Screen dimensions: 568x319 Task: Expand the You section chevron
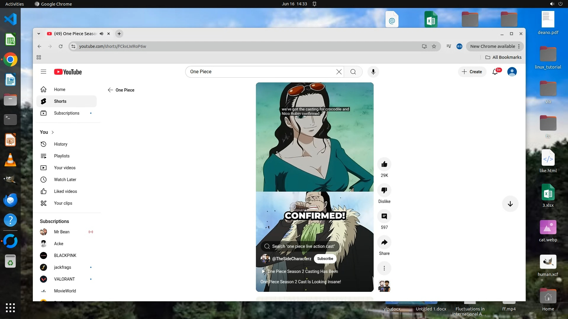[53, 132]
